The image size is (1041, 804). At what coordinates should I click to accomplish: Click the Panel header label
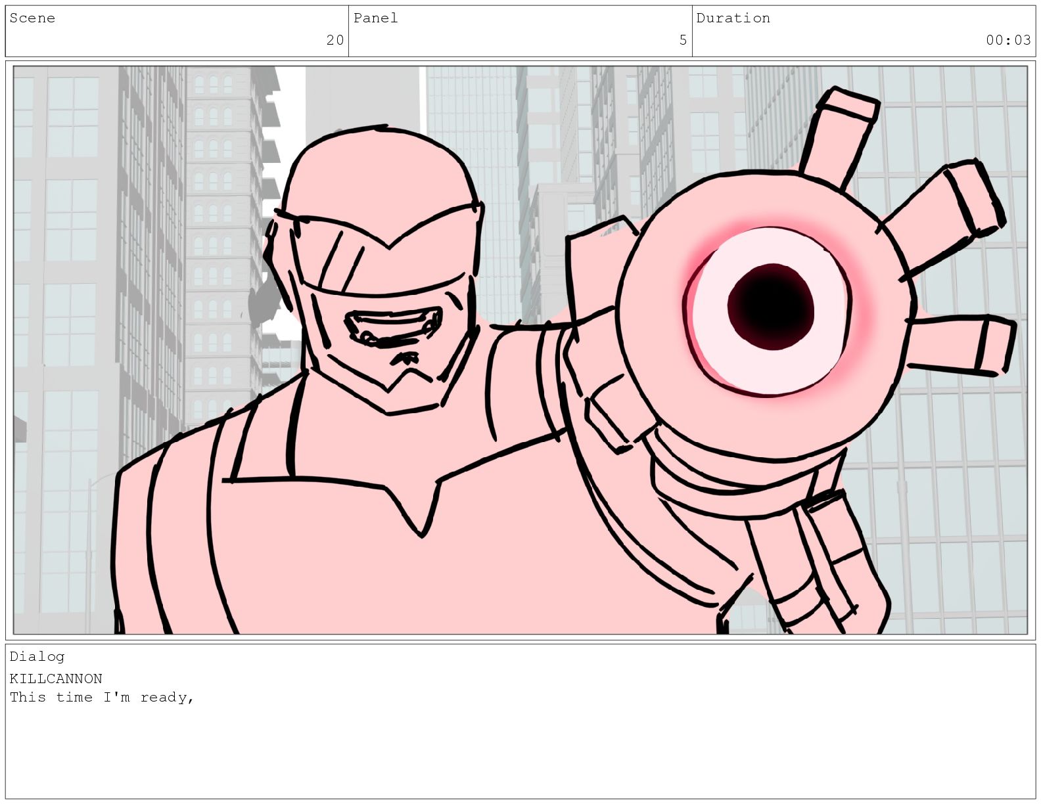point(375,18)
